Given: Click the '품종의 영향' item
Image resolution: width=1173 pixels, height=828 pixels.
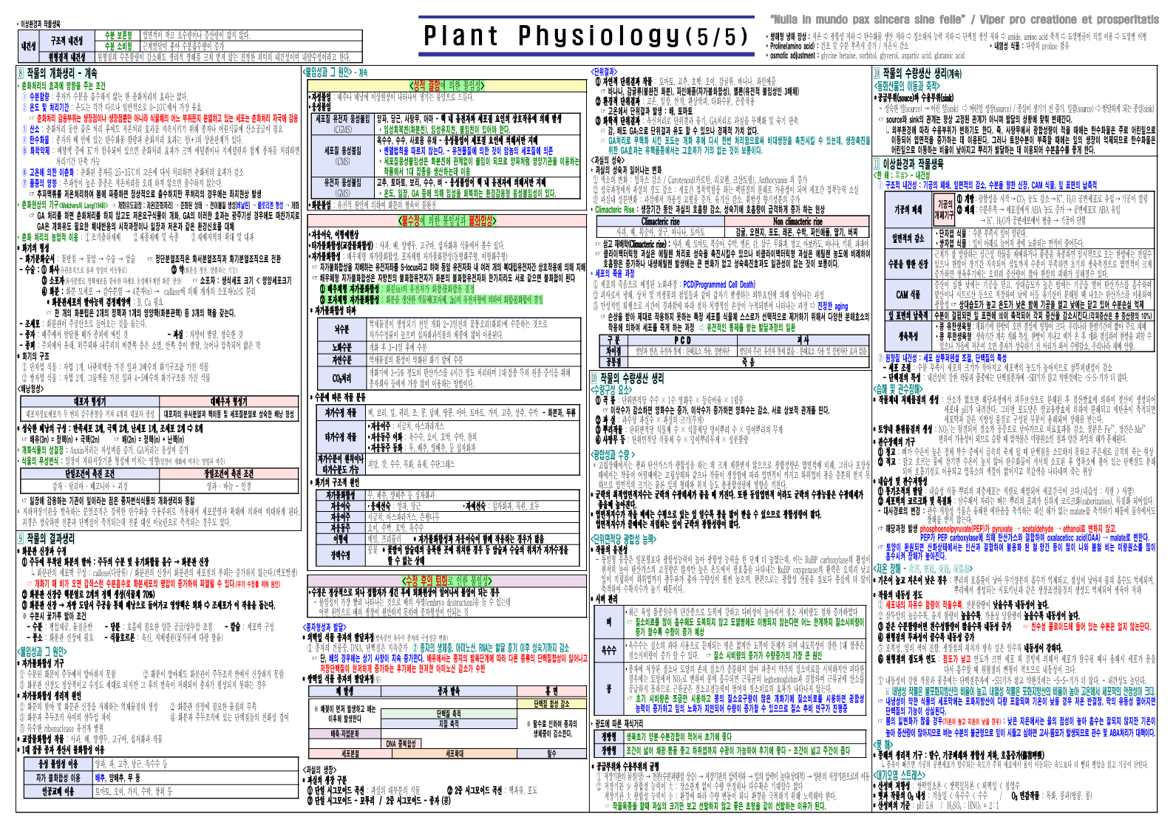Looking at the screenshot, I should point(44,183).
